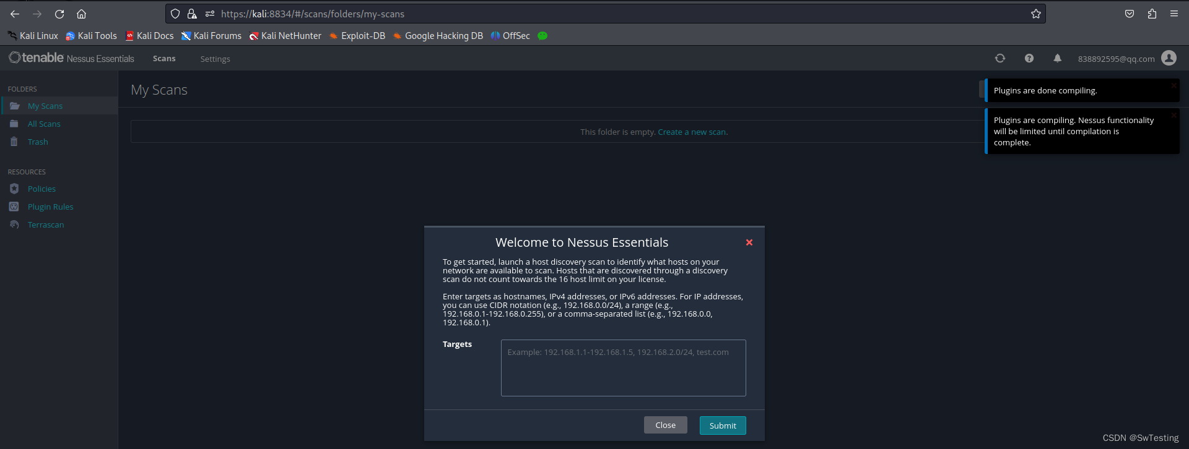Open the Kali Tools bookmark

[x=91, y=36]
